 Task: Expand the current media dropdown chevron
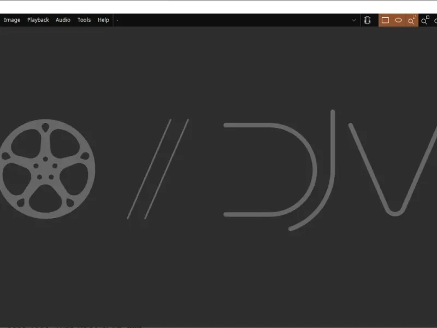click(x=353, y=20)
